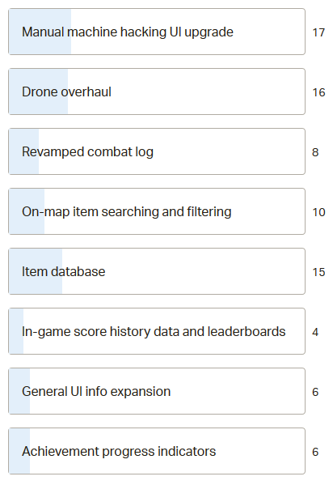
Task: Open the 8 votes count for combat log
Action: pyautogui.click(x=315, y=152)
